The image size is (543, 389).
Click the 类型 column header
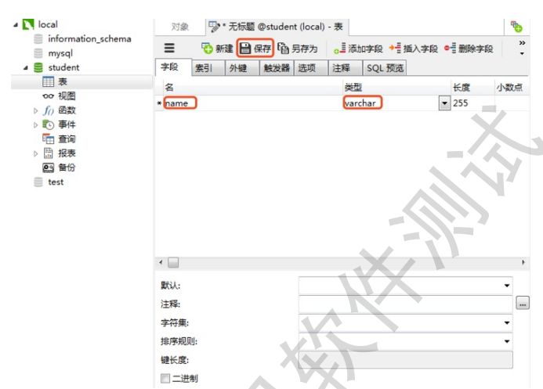396,87
